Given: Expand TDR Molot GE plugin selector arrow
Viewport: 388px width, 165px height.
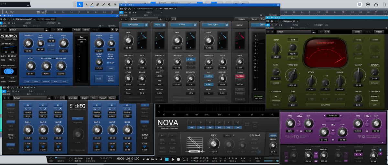Looking at the screenshot, I should tap(297, 21).
